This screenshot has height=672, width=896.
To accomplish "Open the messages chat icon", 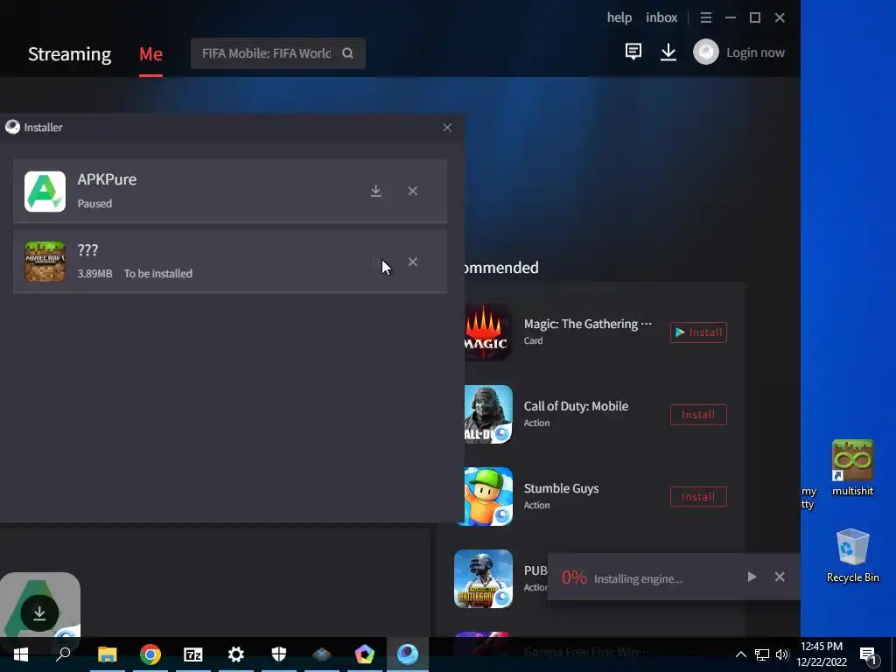I will (x=633, y=52).
